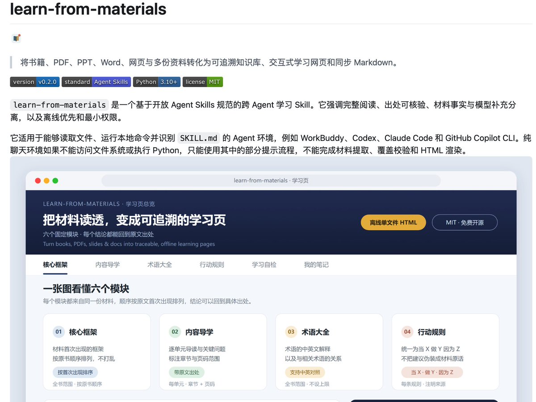Click the English tagline starting Turn books

point(129,244)
